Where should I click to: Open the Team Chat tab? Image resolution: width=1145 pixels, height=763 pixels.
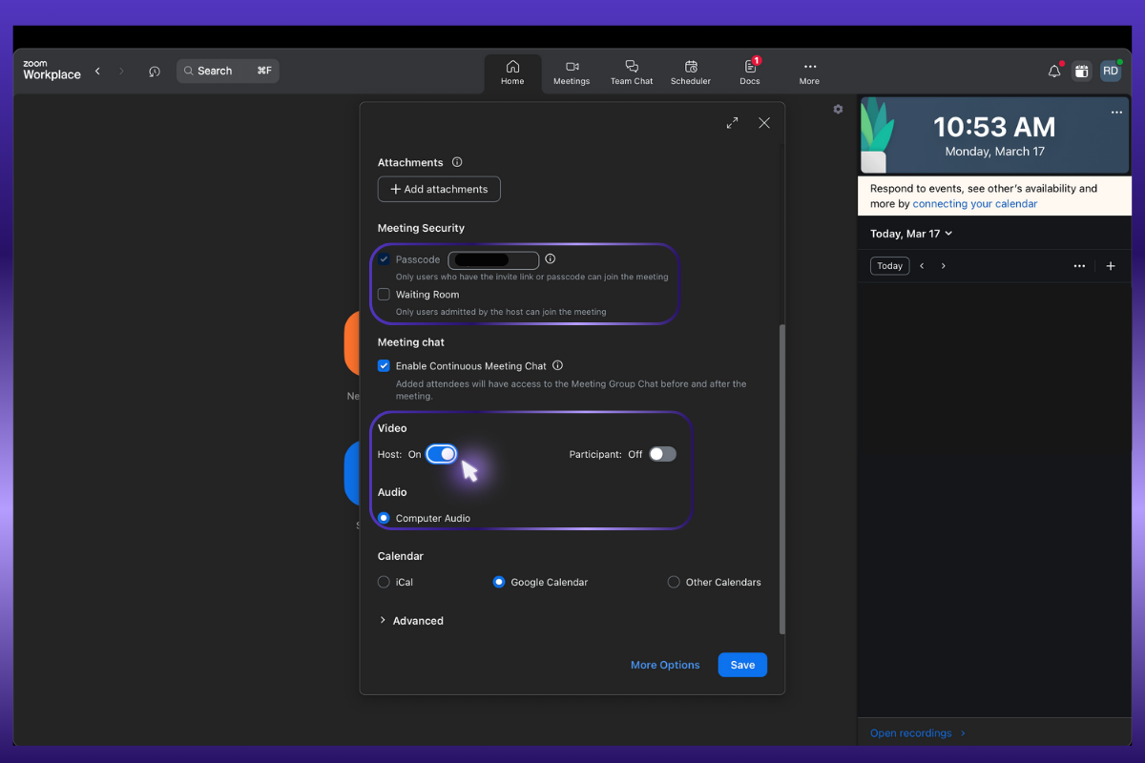coord(632,72)
